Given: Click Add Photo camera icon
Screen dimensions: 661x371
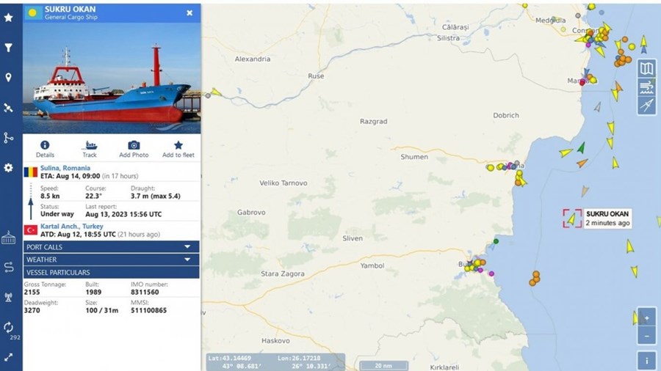Looking at the screenshot, I should pyautogui.click(x=134, y=145).
